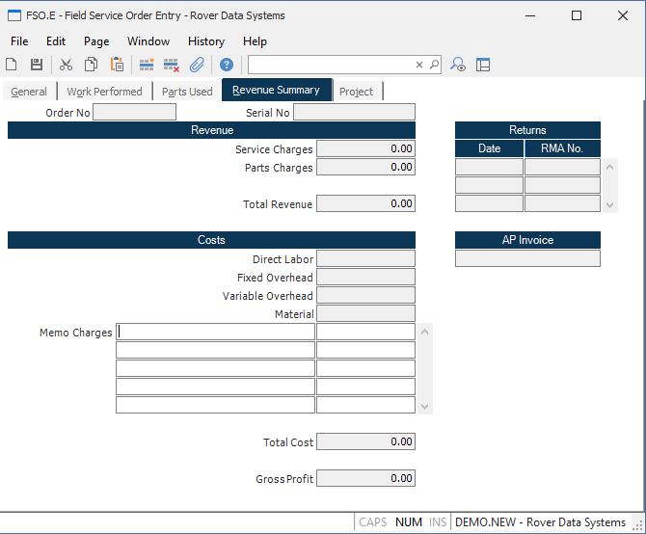Click the Cut scissors icon
This screenshot has height=534, width=646.
pyautogui.click(x=66, y=65)
